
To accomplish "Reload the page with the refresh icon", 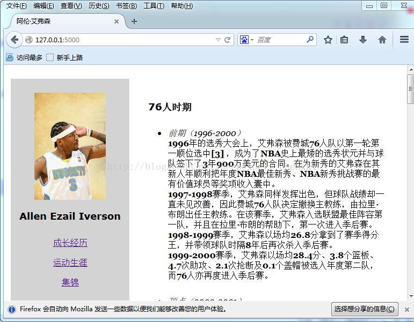I will point(227,40).
